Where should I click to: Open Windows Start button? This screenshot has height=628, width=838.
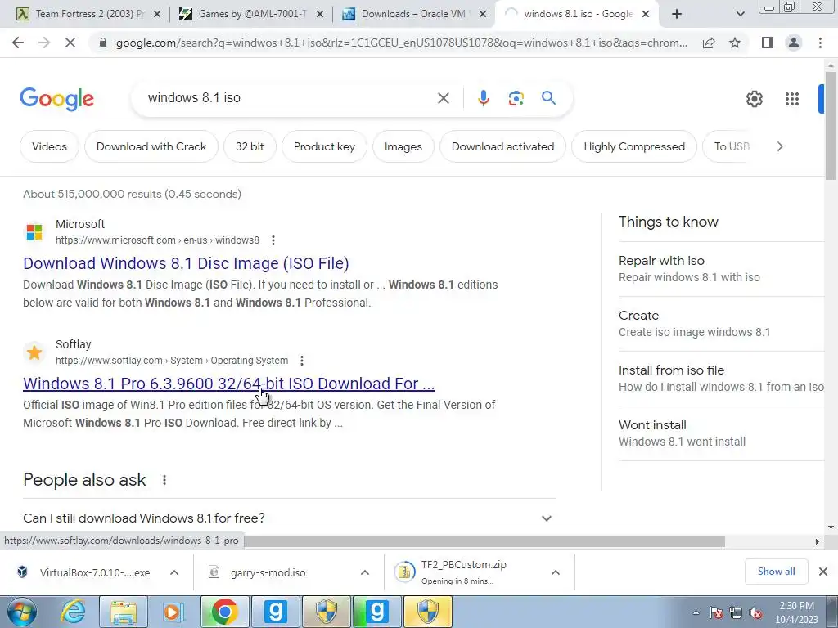tap(20, 612)
